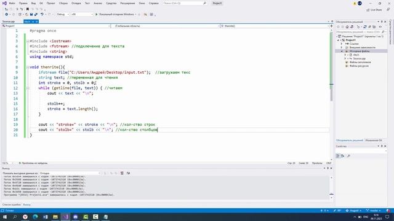This screenshot has height=221, width=394.
Task: Collapse the thenrite function at line 8
Action: click(28, 67)
